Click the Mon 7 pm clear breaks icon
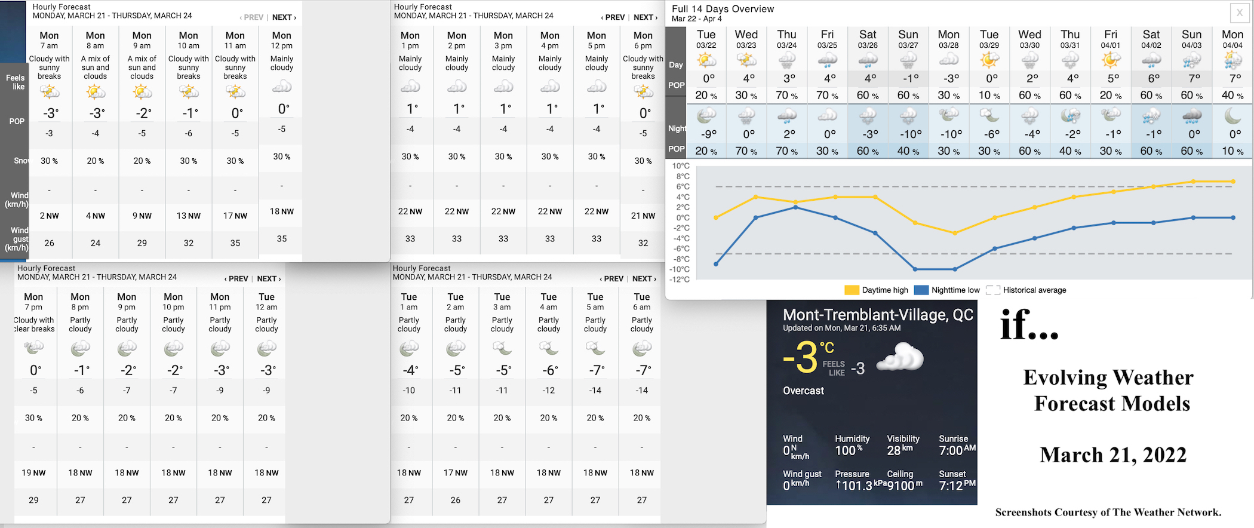The image size is (1254, 528). pos(34,347)
